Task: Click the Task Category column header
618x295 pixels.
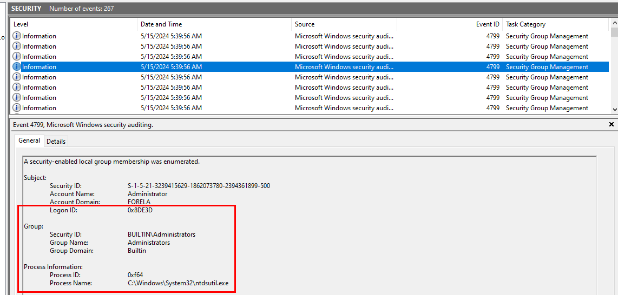Action: (555, 24)
